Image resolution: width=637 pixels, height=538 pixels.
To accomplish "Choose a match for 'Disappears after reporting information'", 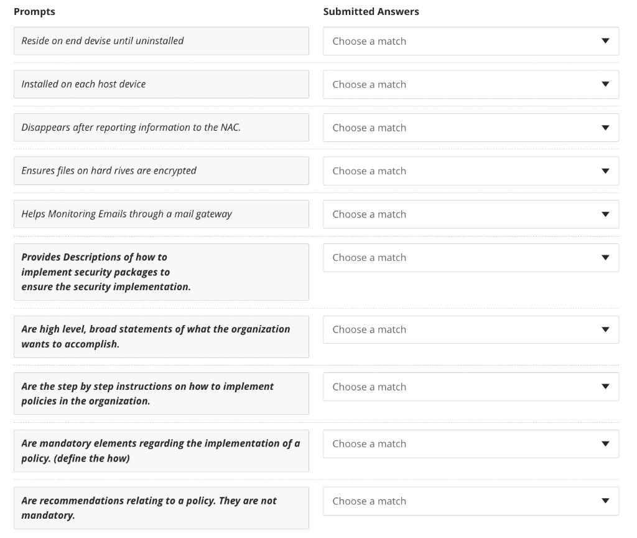I will pyautogui.click(x=470, y=128).
